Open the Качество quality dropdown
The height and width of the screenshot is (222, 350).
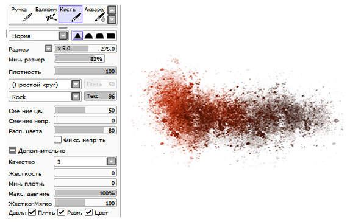click(x=111, y=161)
